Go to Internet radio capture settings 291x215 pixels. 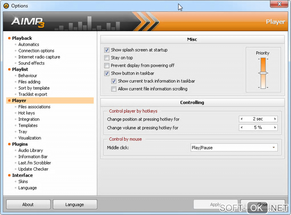coord(39,57)
